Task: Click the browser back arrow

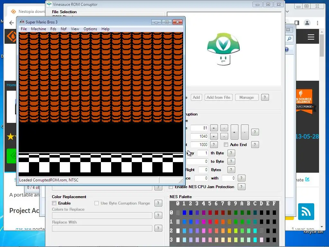Action: (x=12, y=23)
